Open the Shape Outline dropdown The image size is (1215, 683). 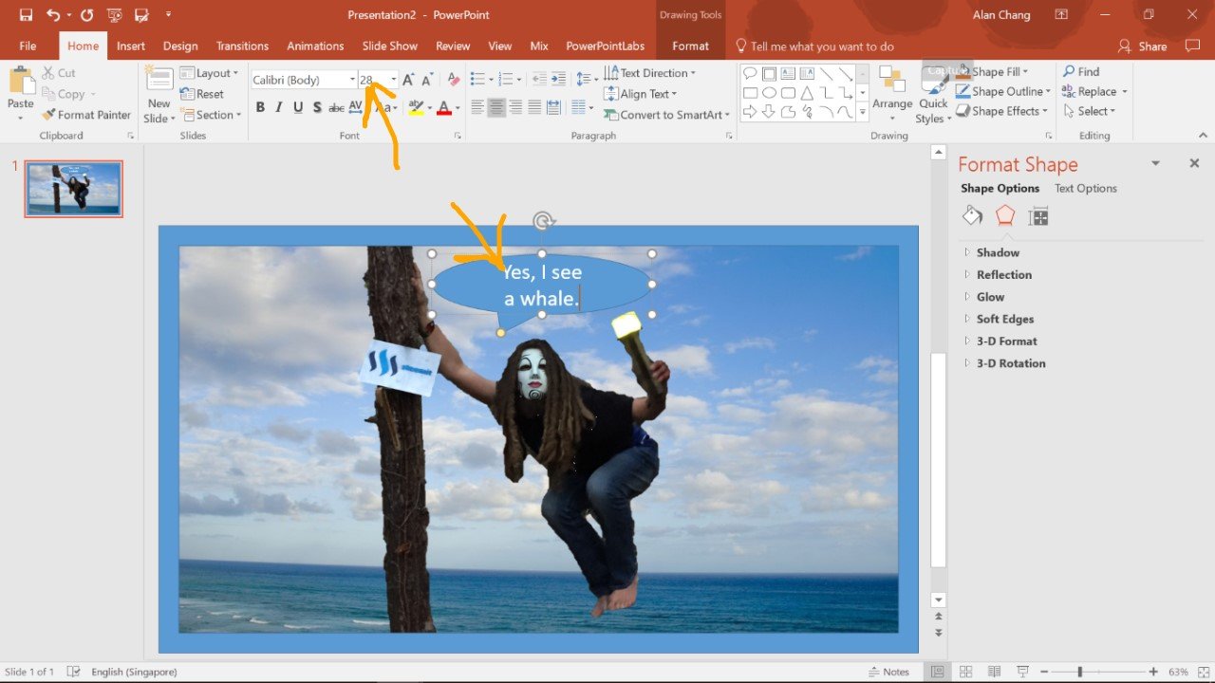[x=1004, y=91]
